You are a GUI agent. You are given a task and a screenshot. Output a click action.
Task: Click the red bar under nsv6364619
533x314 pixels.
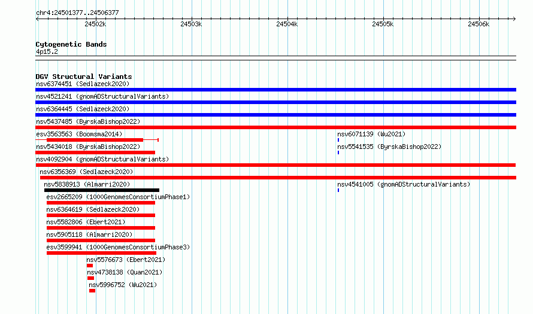pos(101,215)
